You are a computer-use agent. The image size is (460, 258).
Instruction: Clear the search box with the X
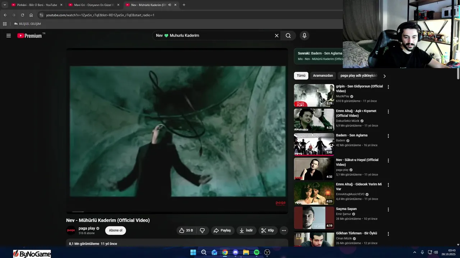point(277,35)
